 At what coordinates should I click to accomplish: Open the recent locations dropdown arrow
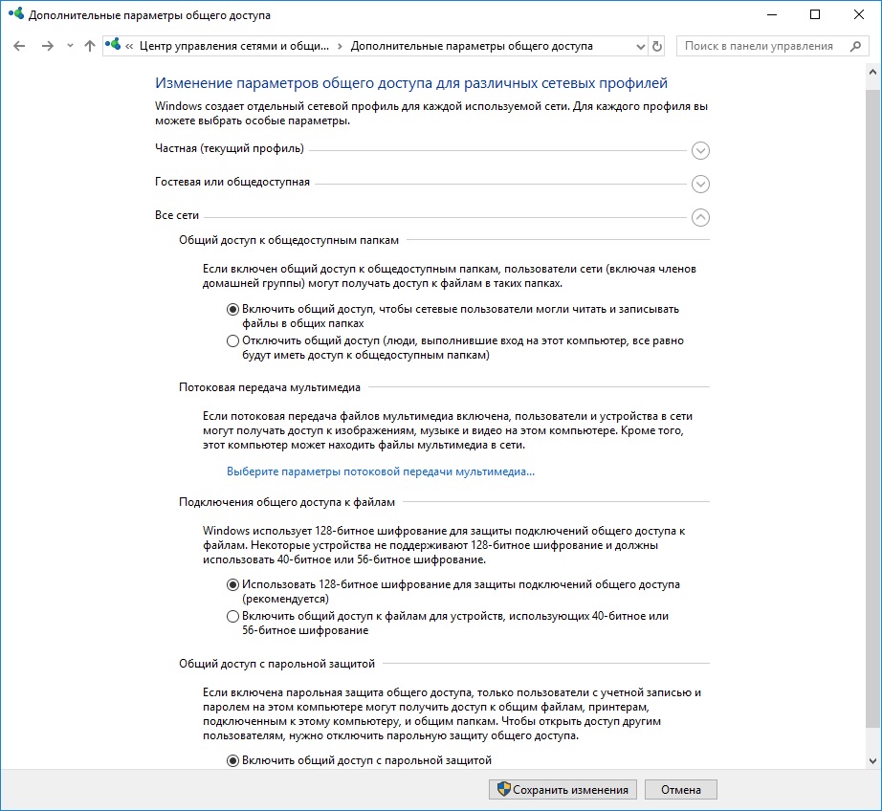point(68,47)
